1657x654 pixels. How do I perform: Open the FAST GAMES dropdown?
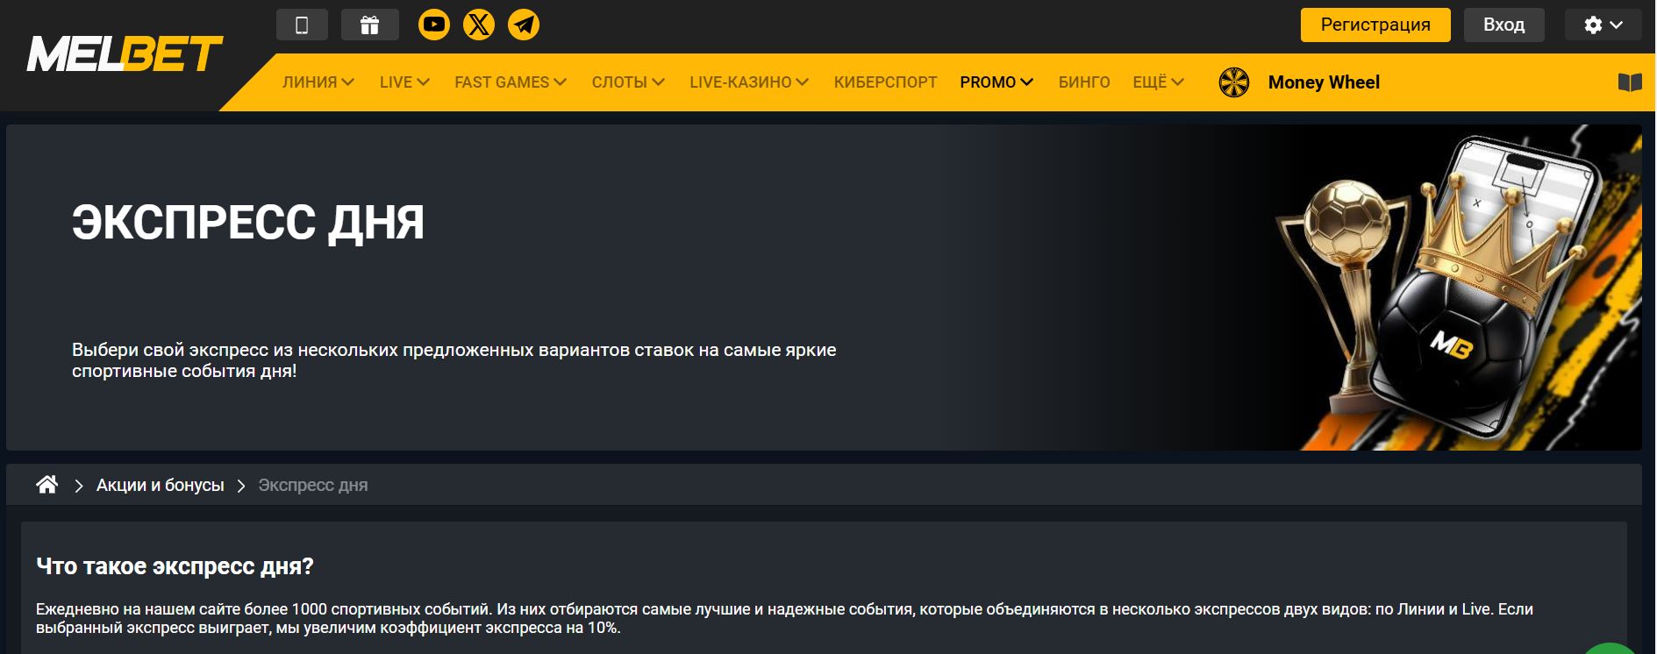[510, 82]
